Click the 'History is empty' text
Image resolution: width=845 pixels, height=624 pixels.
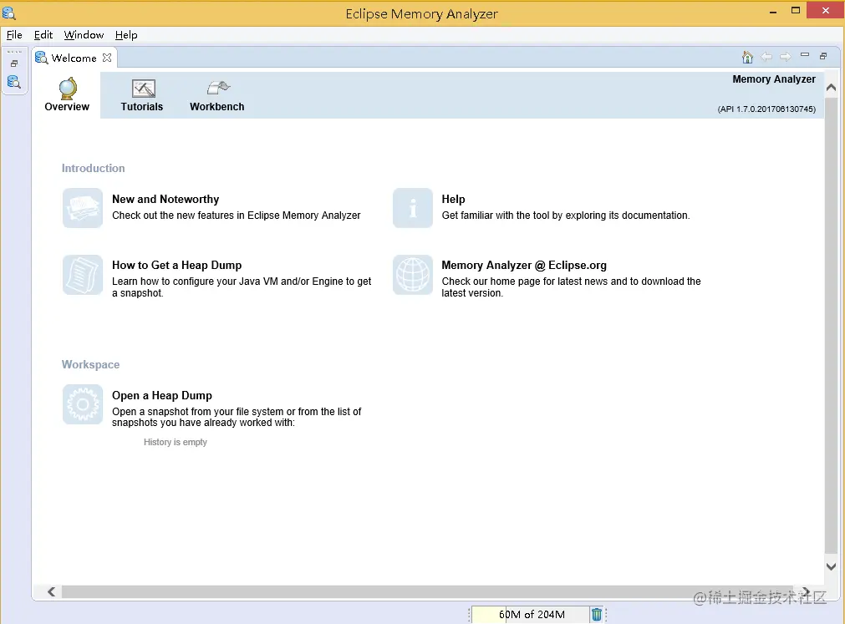point(176,442)
